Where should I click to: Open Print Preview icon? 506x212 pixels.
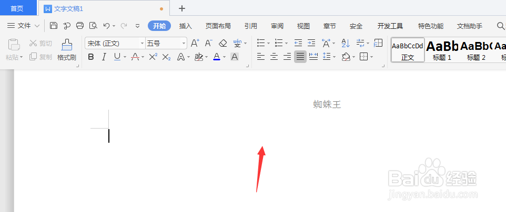tap(93, 26)
